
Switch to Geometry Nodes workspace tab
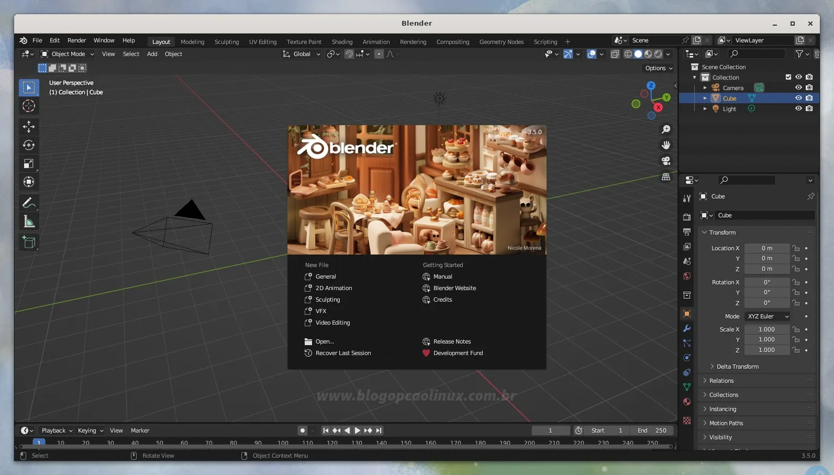pyautogui.click(x=502, y=42)
